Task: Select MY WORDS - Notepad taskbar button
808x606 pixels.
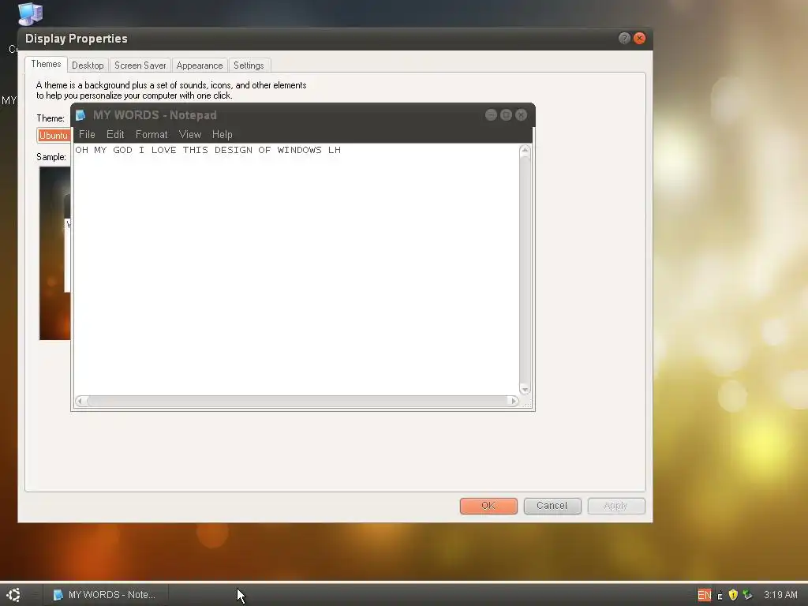Action: pyautogui.click(x=105, y=595)
